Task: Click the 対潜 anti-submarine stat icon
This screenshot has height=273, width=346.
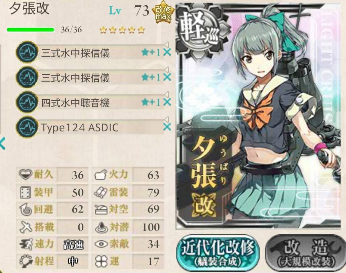Action: coord(101,227)
